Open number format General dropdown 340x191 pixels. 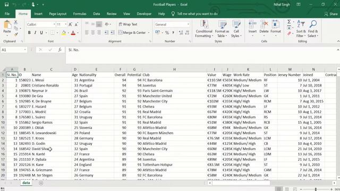188,24
